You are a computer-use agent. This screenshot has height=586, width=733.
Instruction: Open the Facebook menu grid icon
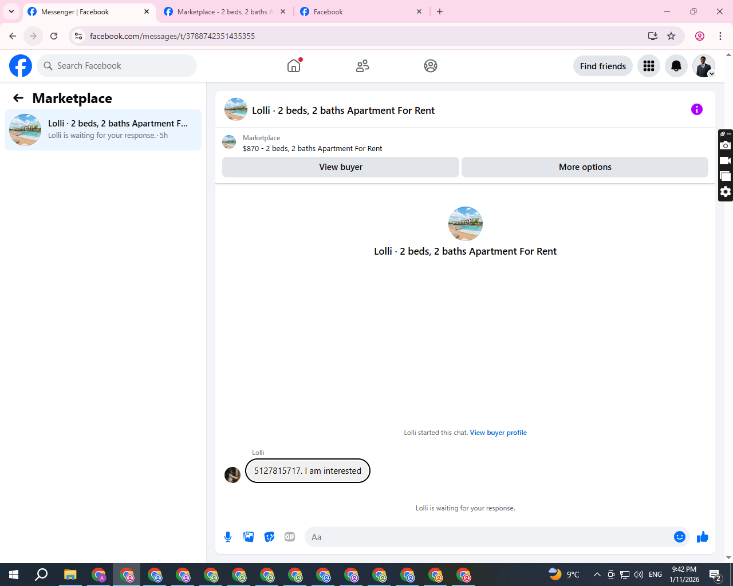click(649, 66)
